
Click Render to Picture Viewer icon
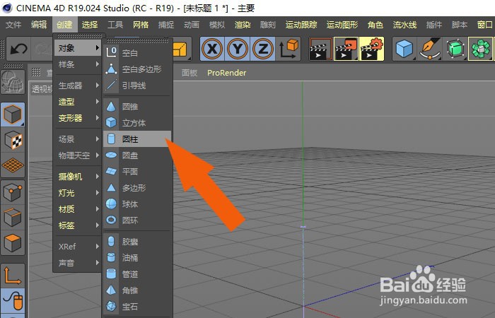(346, 49)
